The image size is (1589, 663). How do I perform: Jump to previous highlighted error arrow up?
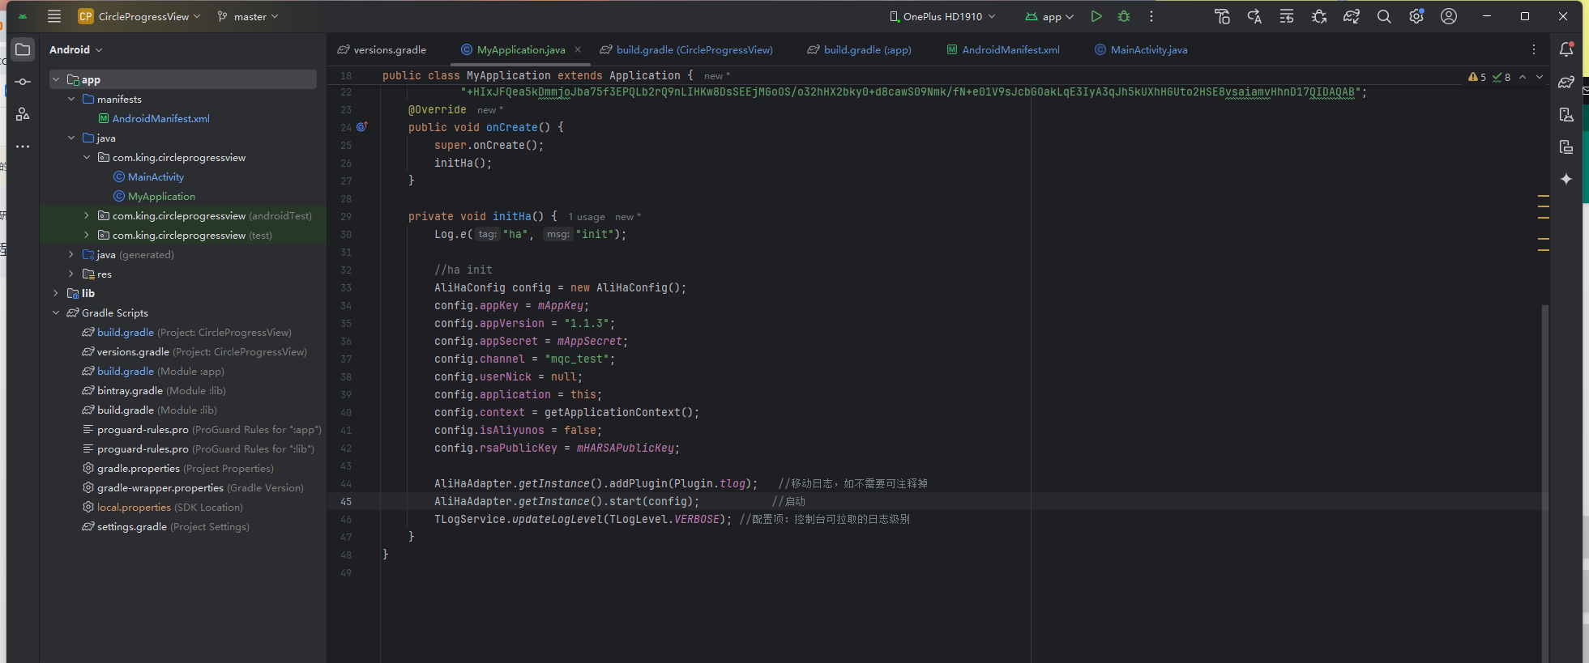[1523, 77]
